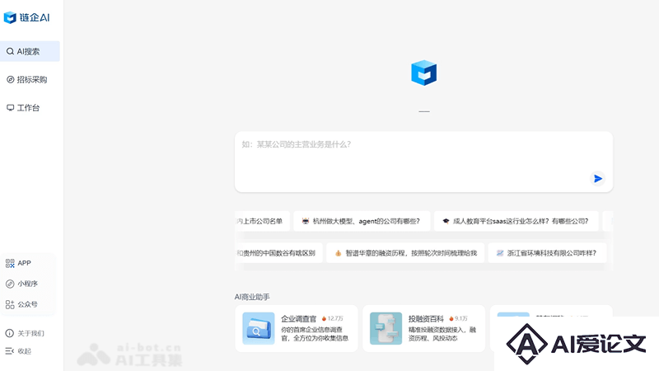Click the money bag icon on the 智谱华章 chip
Viewport: 659px width, 371px height.
pyautogui.click(x=338, y=253)
